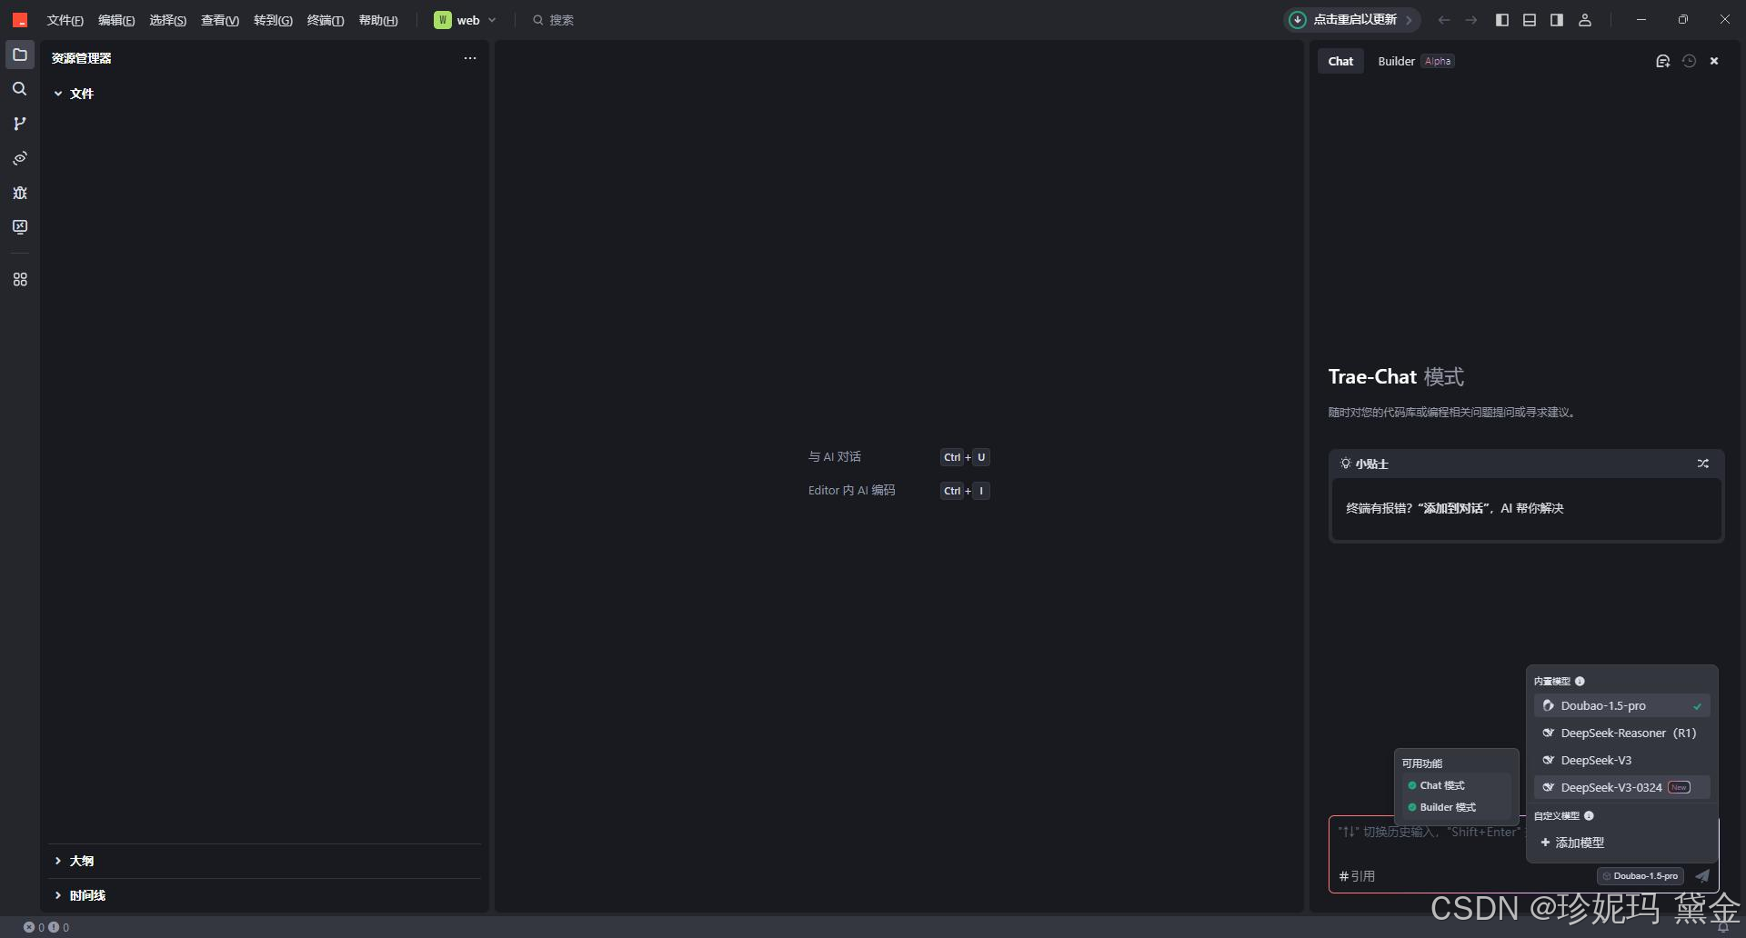
Task: Go back with the left arrow
Action: 1444,20
